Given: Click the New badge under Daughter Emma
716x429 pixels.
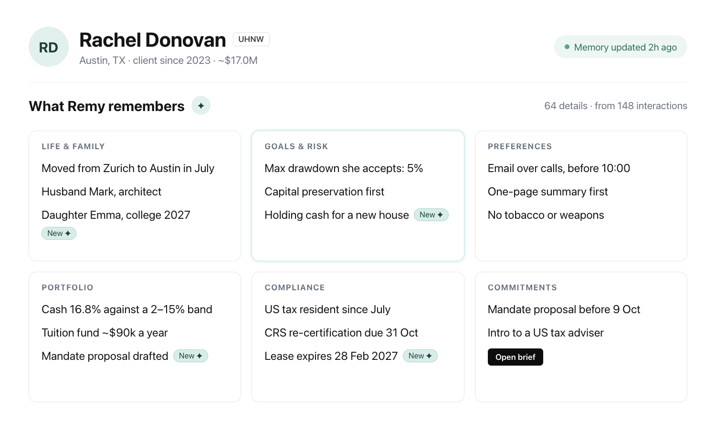Looking at the screenshot, I should (59, 233).
